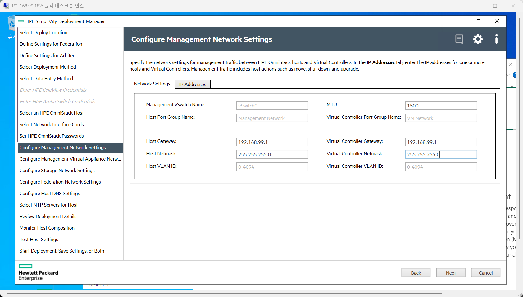Switch to the IP Addresses tab

click(193, 84)
